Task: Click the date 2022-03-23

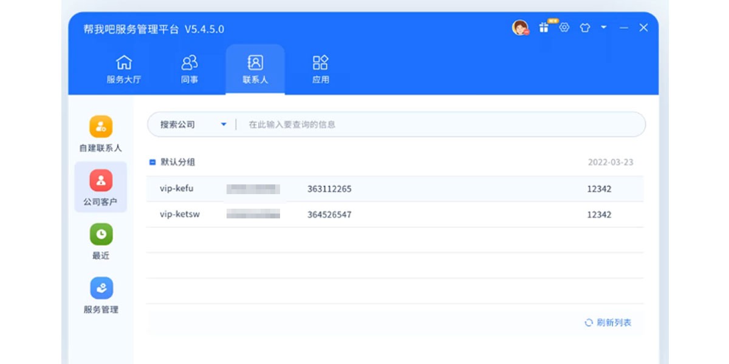Action: pos(611,163)
